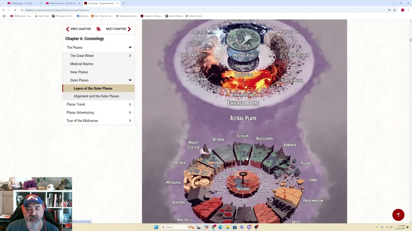Image resolution: width=412 pixels, height=231 pixels.
Task: Open the Atlas of Mystara bookmark
Action: pos(174,16)
